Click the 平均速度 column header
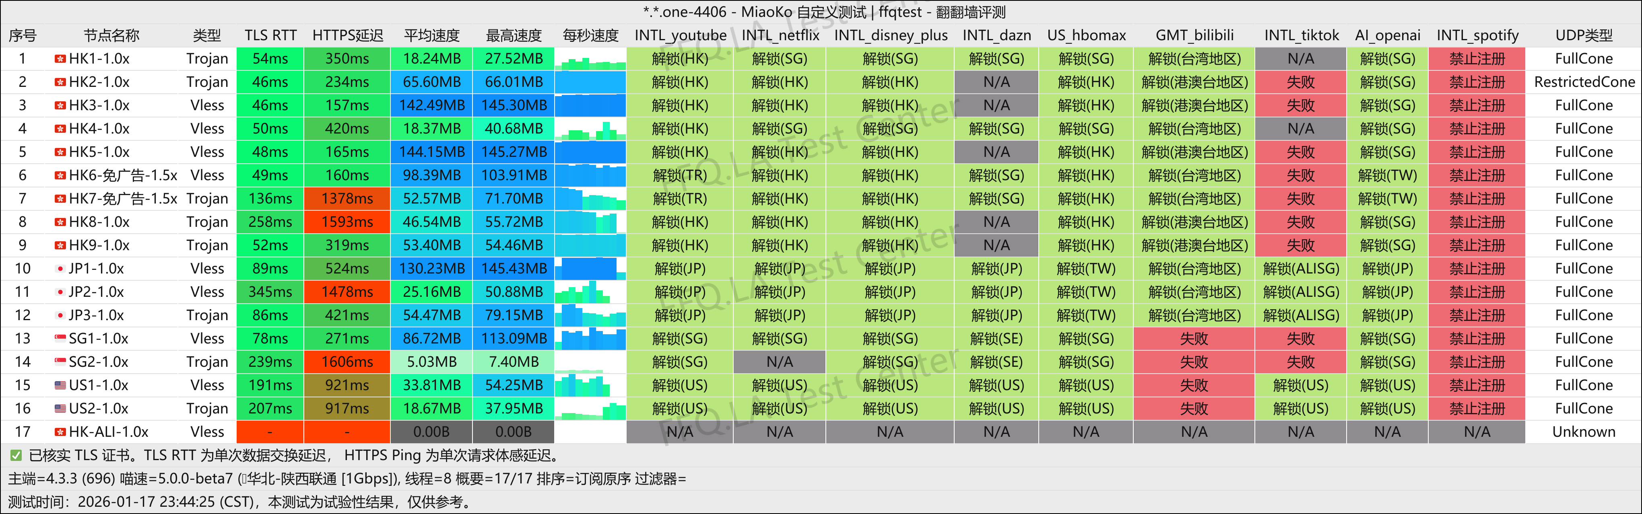 click(x=431, y=36)
